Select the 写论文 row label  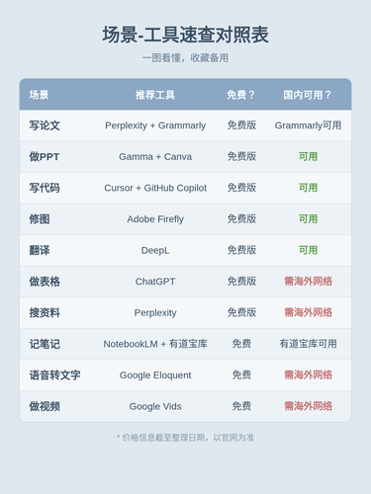pyautogui.click(x=45, y=125)
